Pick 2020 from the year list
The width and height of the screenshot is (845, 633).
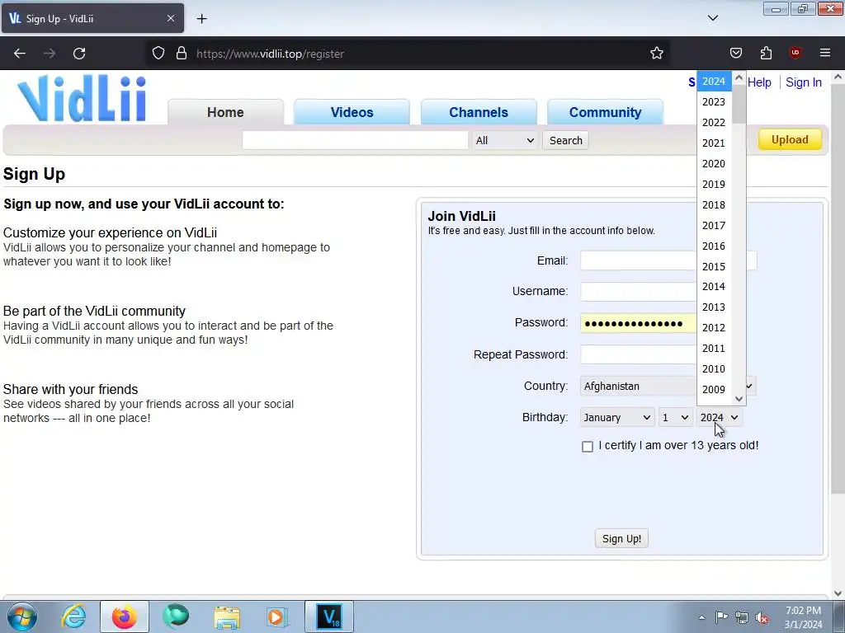714,164
